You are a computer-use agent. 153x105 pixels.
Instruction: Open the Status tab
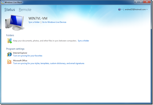click(10, 10)
